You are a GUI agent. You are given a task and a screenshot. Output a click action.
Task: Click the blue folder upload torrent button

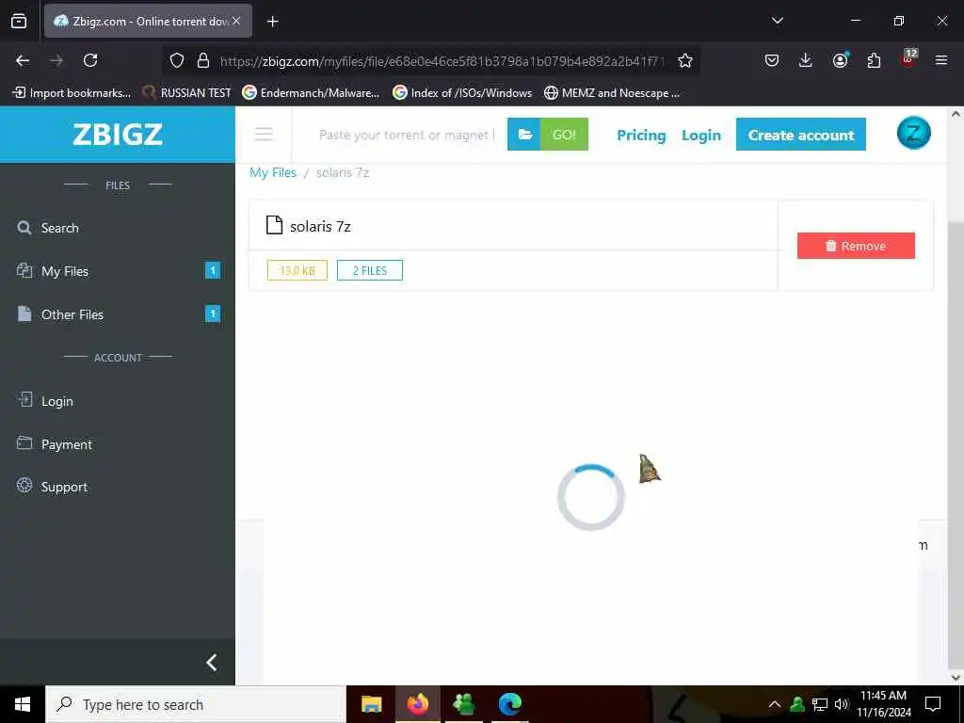(x=523, y=134)
